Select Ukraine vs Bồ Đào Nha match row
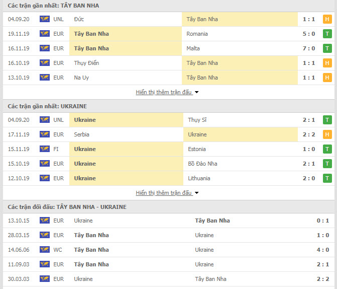Screen dimensions: 337x289 (169, 164)
